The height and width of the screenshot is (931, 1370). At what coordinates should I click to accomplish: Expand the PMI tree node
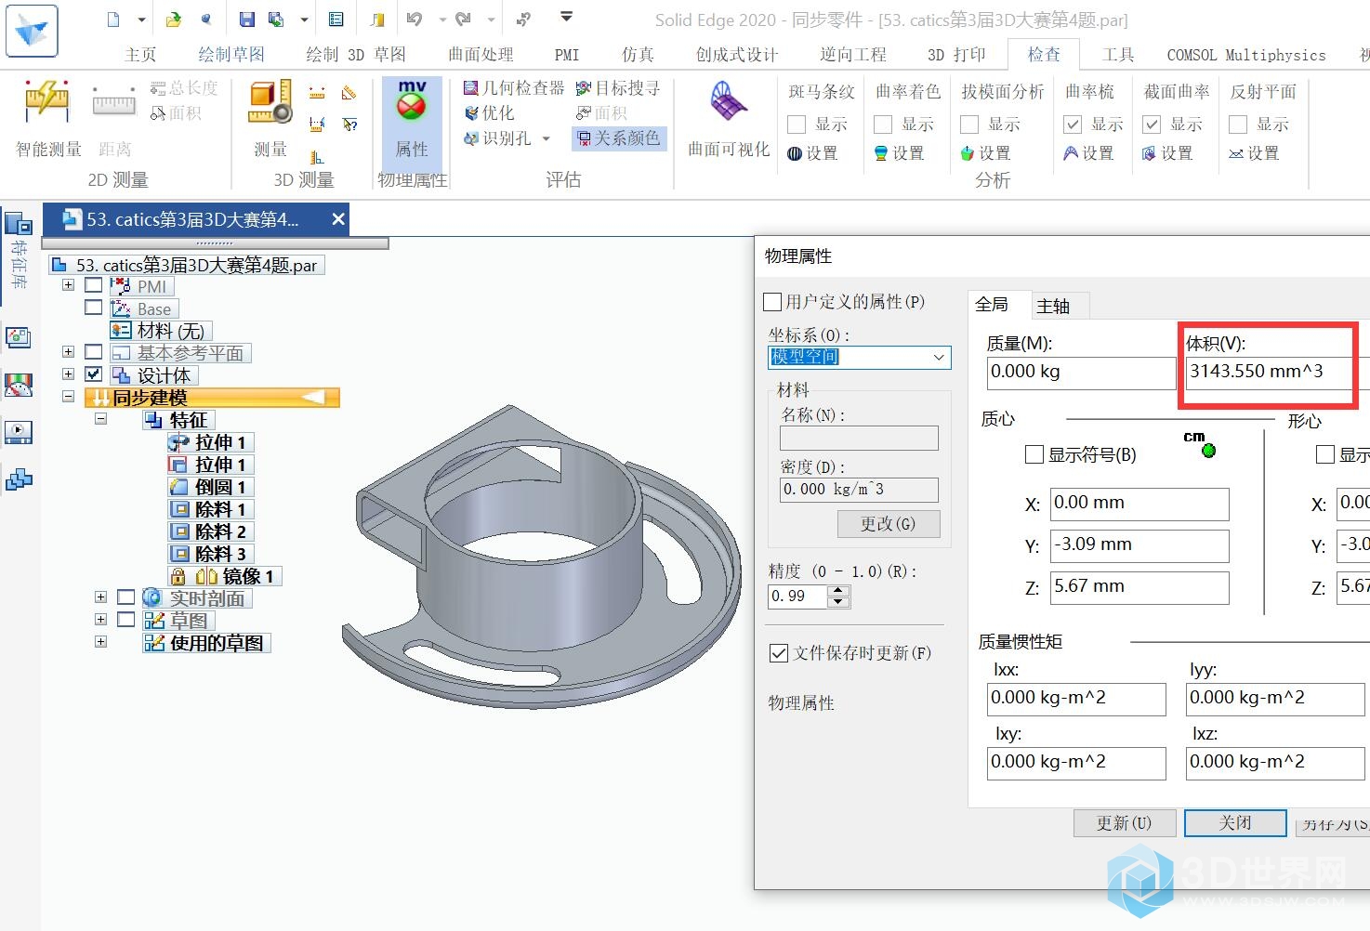68,285
